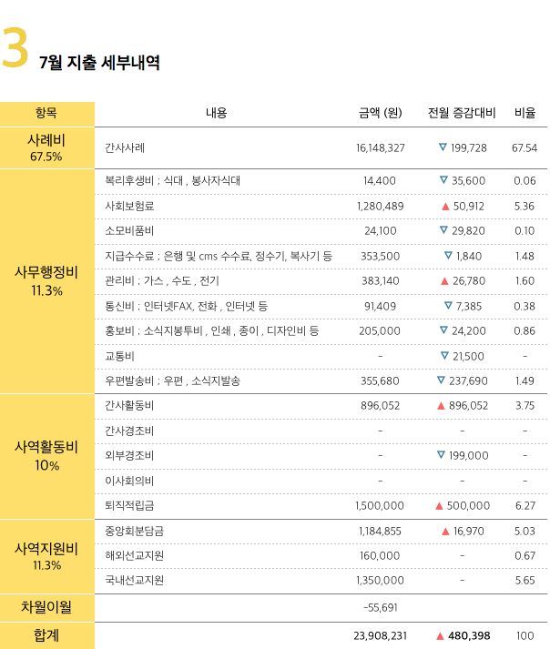550x649 pixels.
Task: Click the total amount 23,908,231
Action: [381, 635]
